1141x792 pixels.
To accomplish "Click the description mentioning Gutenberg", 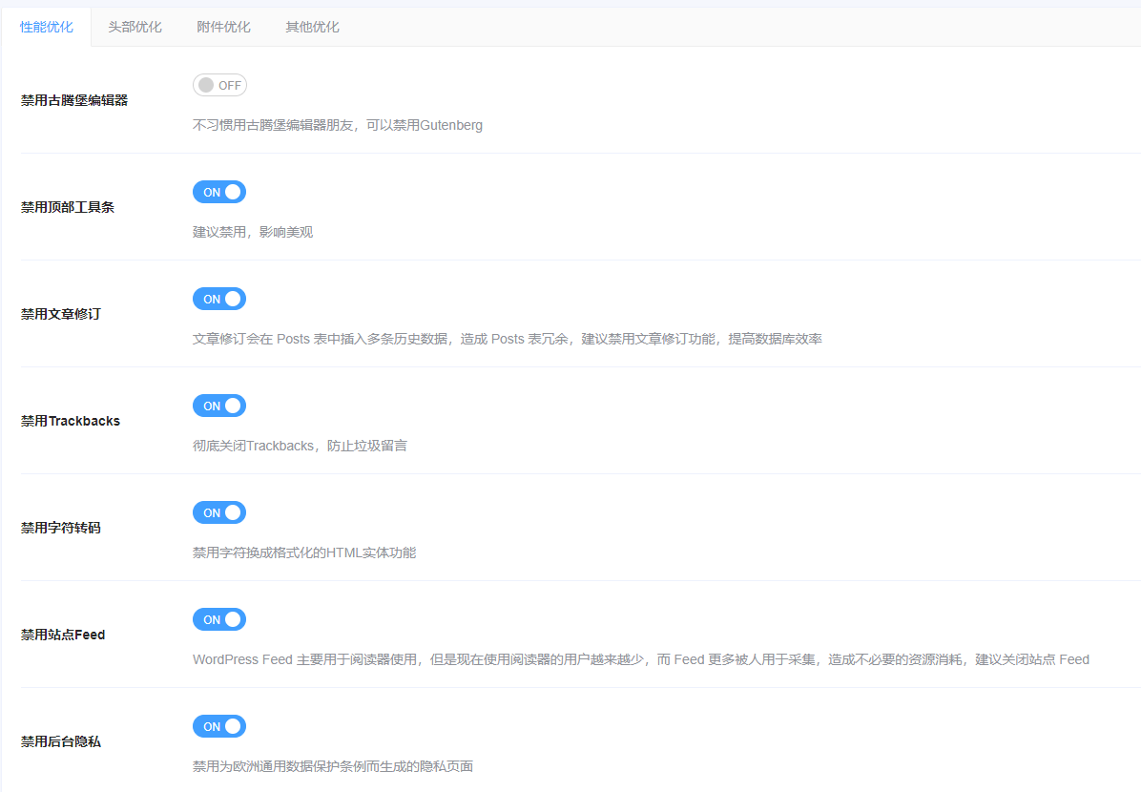I will [338, 125].
